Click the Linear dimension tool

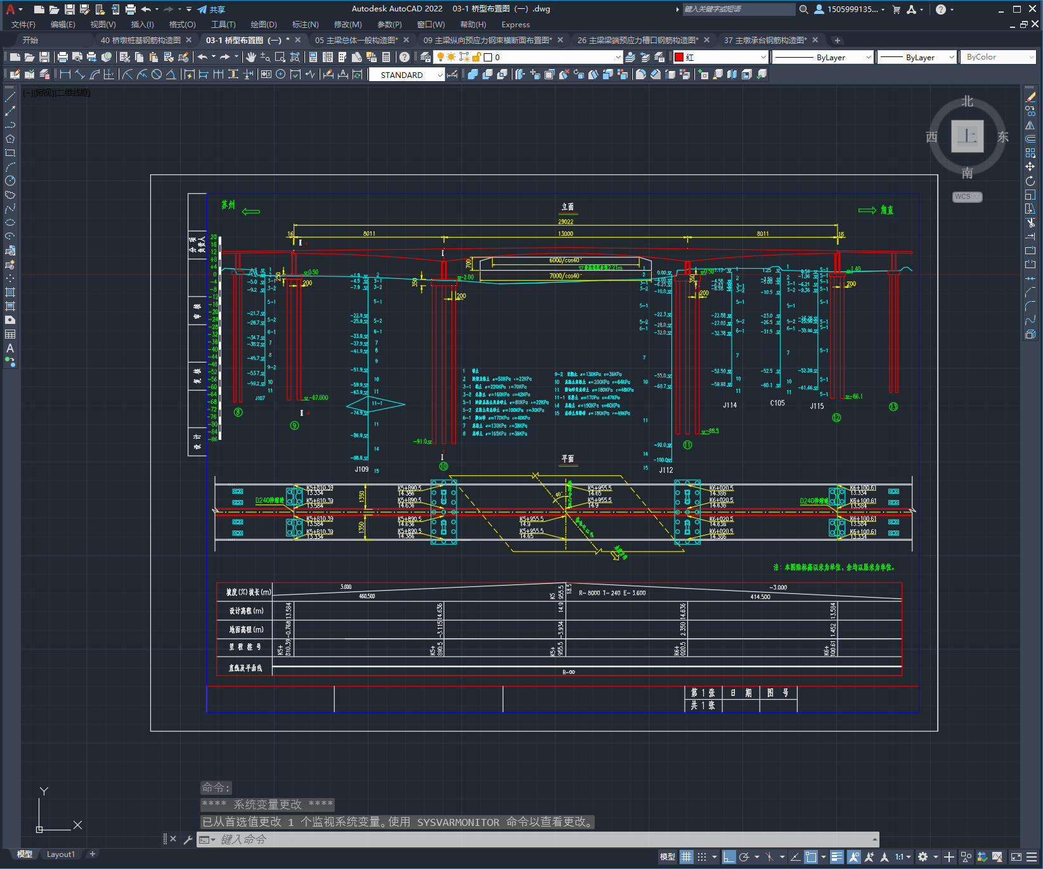tap(65, 74)
